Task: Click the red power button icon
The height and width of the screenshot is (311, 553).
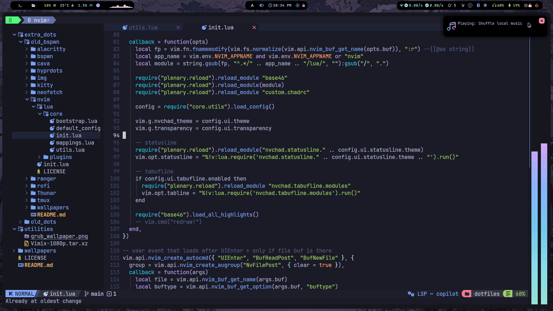Action: pos(537,5)
